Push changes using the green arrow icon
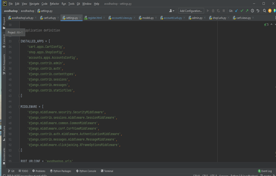 (247, 11)
